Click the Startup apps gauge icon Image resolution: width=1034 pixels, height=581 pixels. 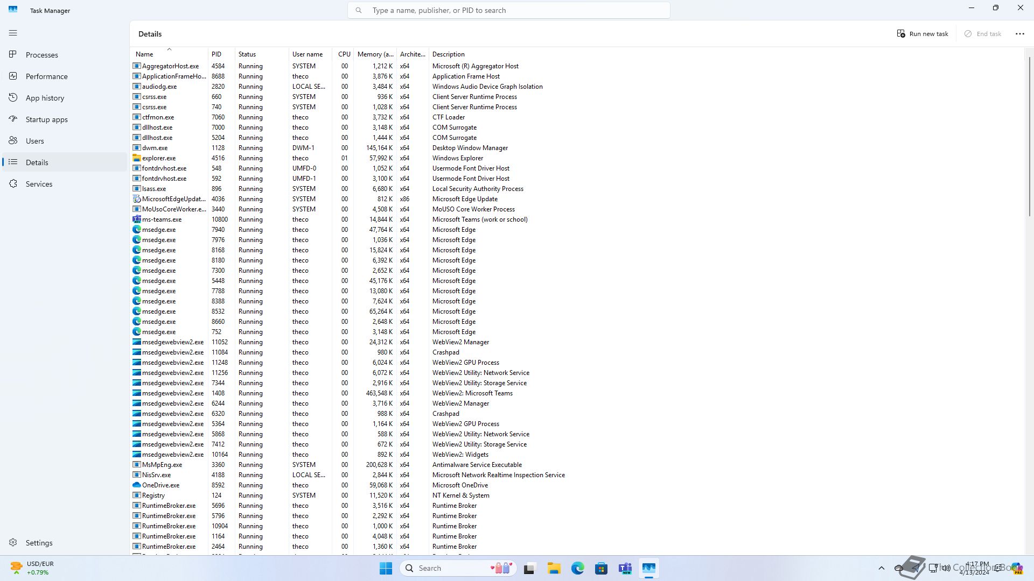tap(13, 119)
